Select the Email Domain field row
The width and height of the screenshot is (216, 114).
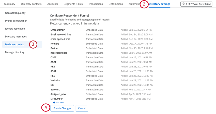[101, 30]
